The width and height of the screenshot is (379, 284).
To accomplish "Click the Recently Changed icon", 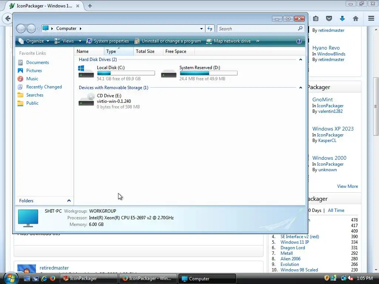I will pyautogui.click(x=20, y=87).
